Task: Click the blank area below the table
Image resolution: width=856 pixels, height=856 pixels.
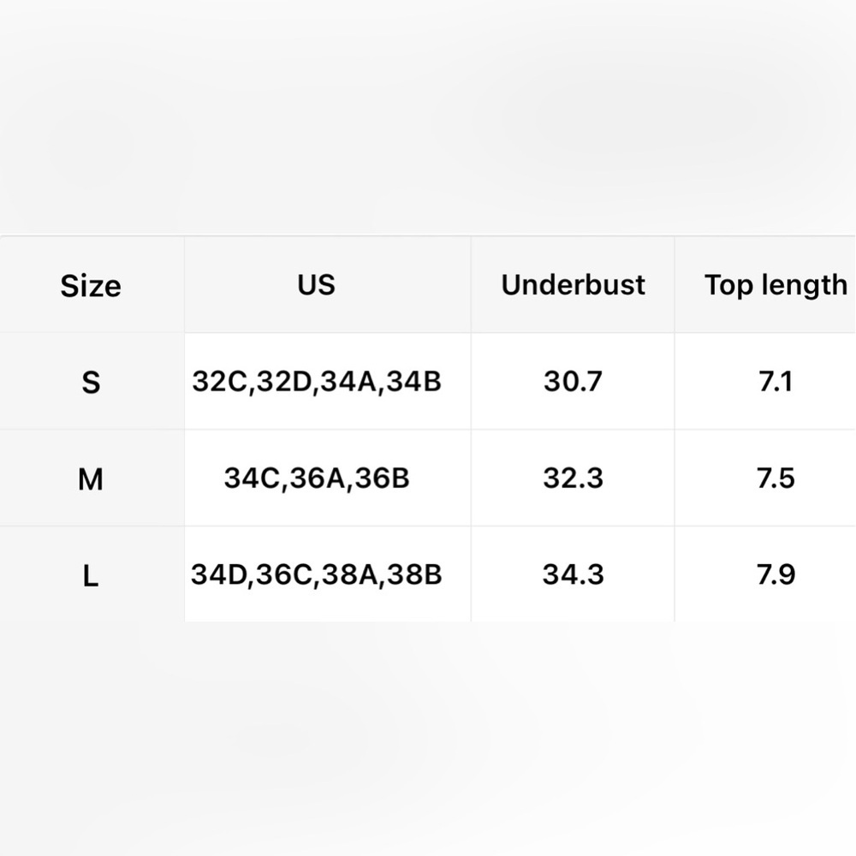Action: pyautogui.click(x=428, y=740)
